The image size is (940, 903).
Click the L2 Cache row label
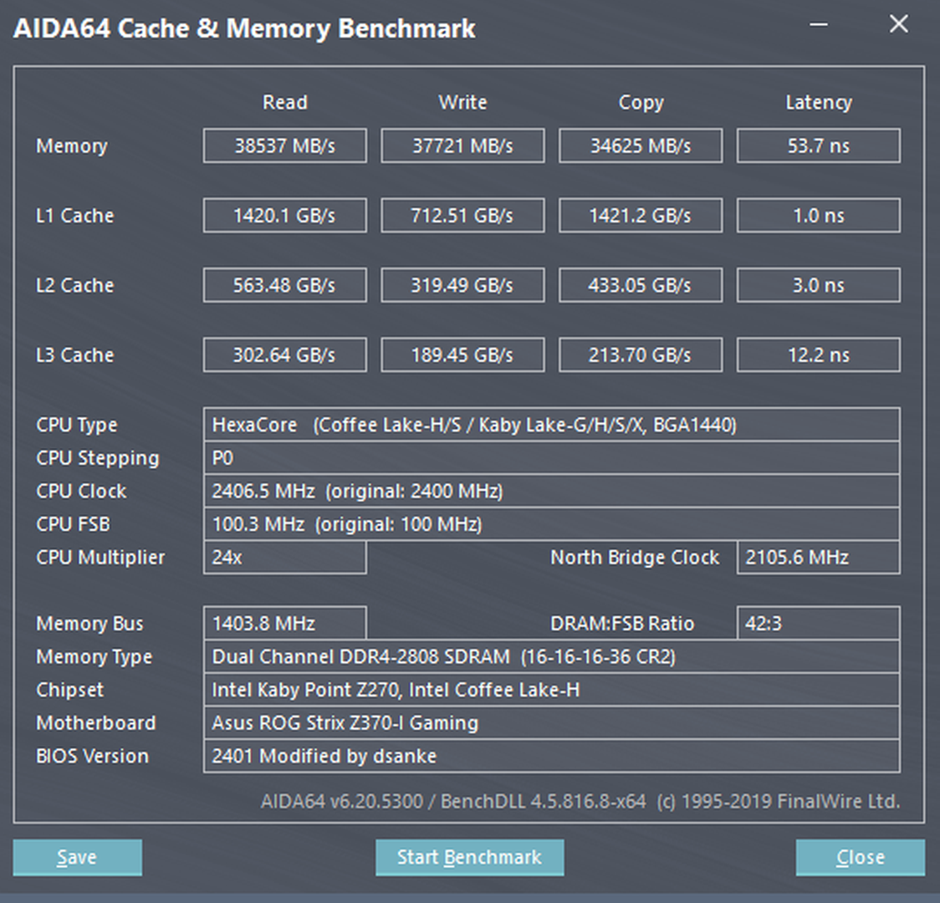(x=75, y=285)
